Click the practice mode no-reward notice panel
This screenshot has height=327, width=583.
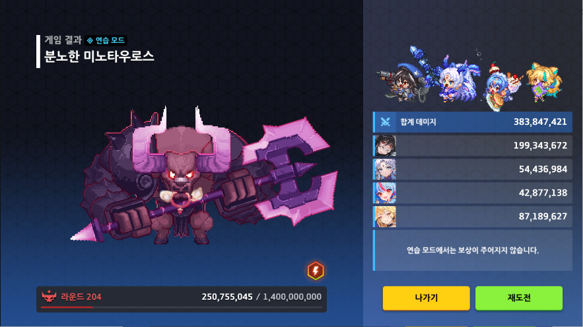(x=473, y=250)
